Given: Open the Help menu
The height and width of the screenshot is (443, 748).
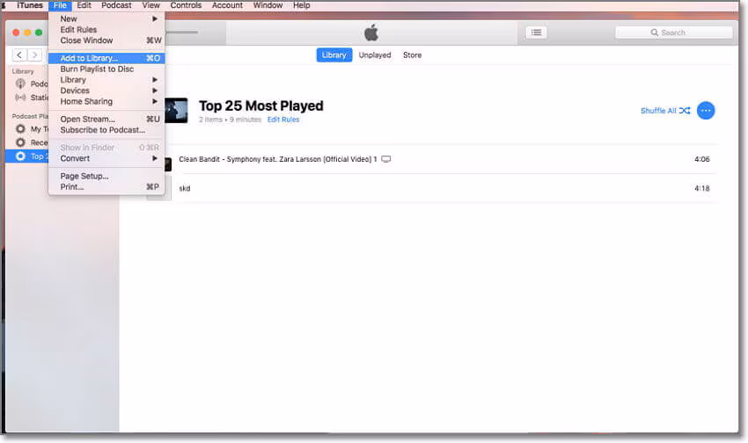Looking at the screenshot, I should point(302,5).
